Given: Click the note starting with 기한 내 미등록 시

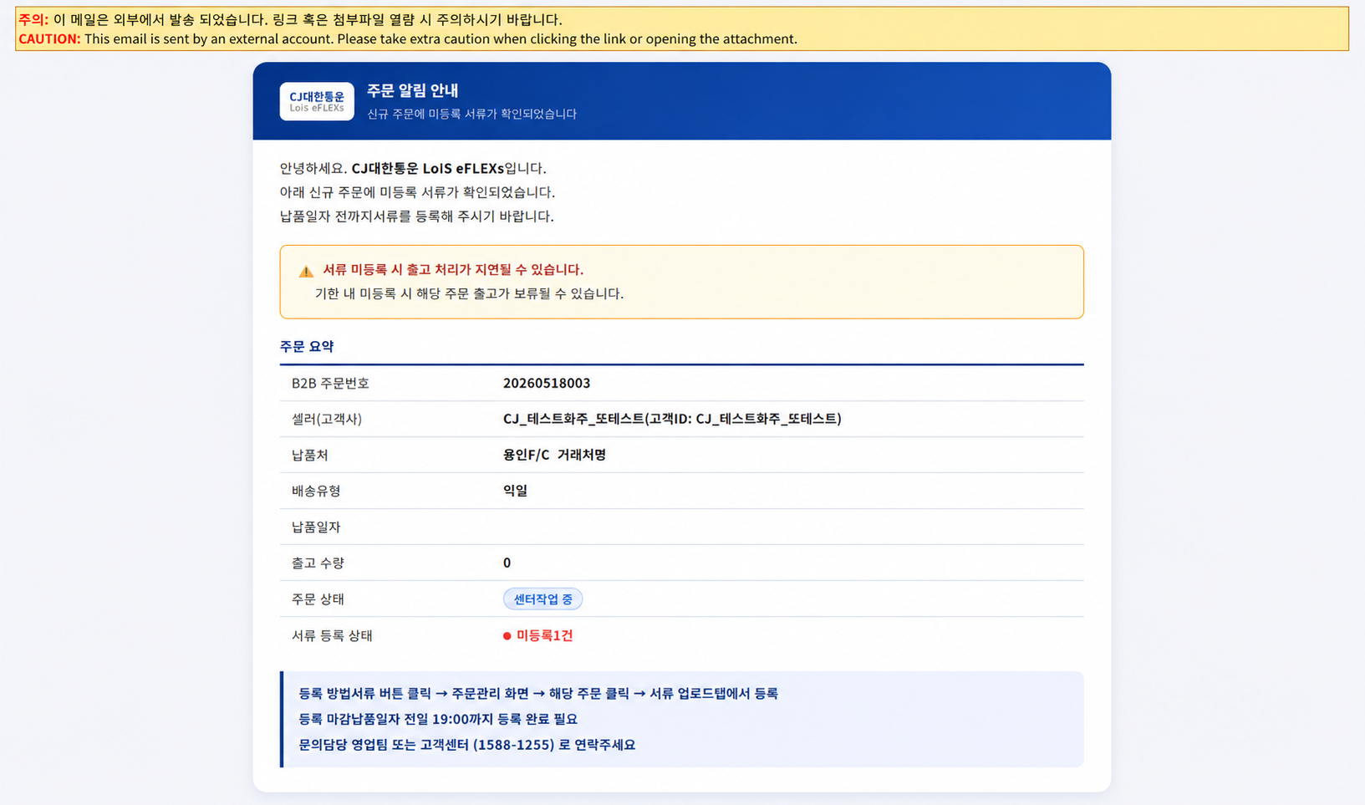Looking at the screenshot, I should coord(469,293).
